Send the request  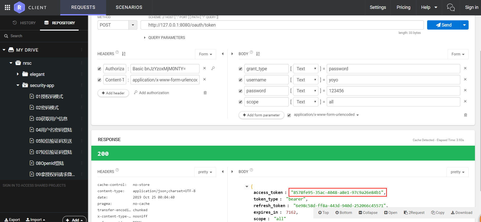click(x=444, y=25)
